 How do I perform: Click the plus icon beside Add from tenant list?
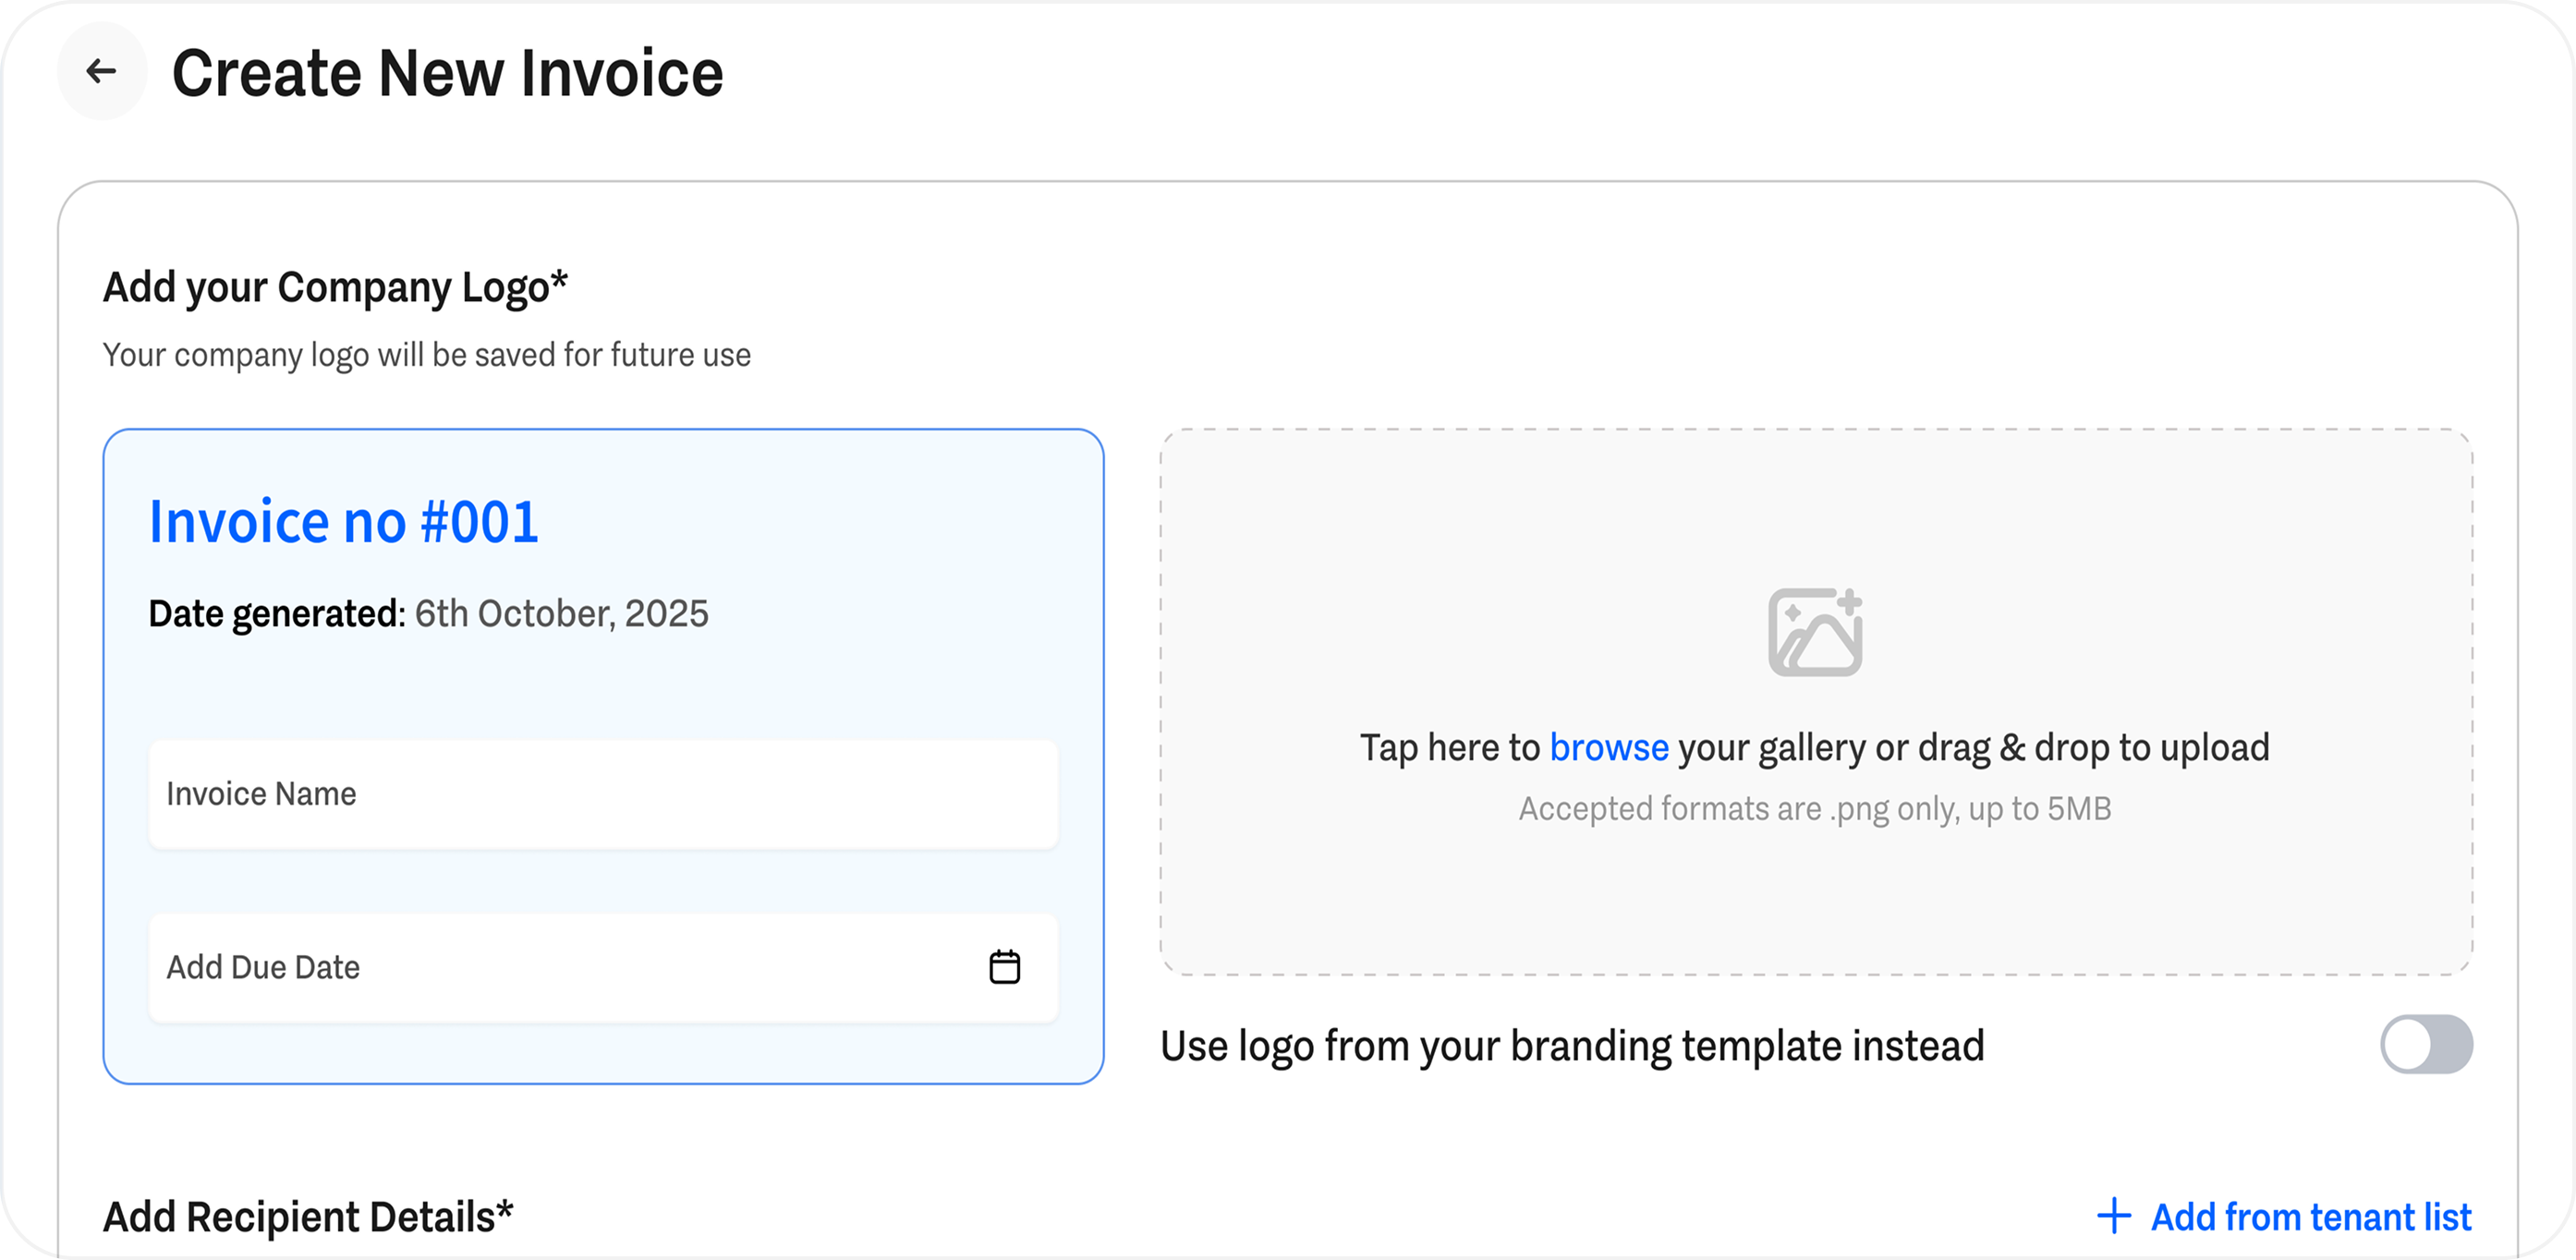click(2113, 1216)
